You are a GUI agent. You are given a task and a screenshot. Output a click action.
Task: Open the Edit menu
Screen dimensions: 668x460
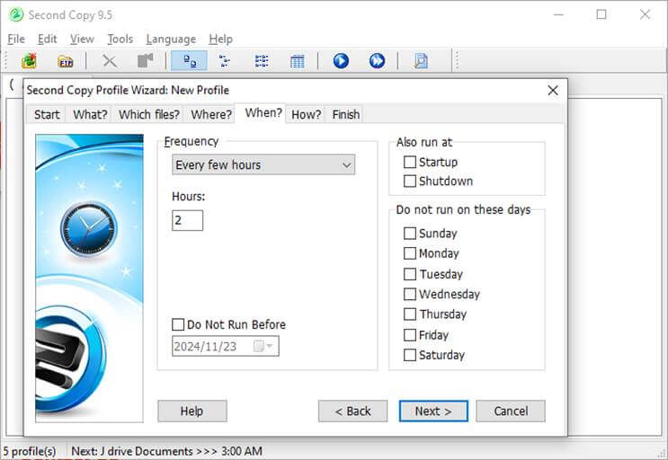48,40
